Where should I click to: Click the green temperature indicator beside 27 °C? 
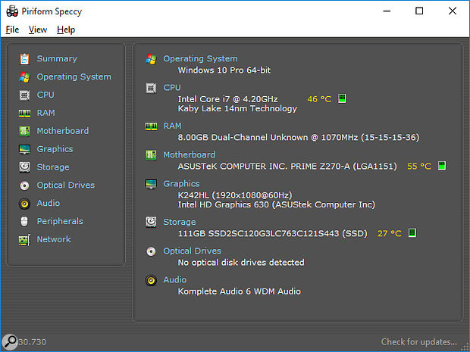click(x=412, y=232)
